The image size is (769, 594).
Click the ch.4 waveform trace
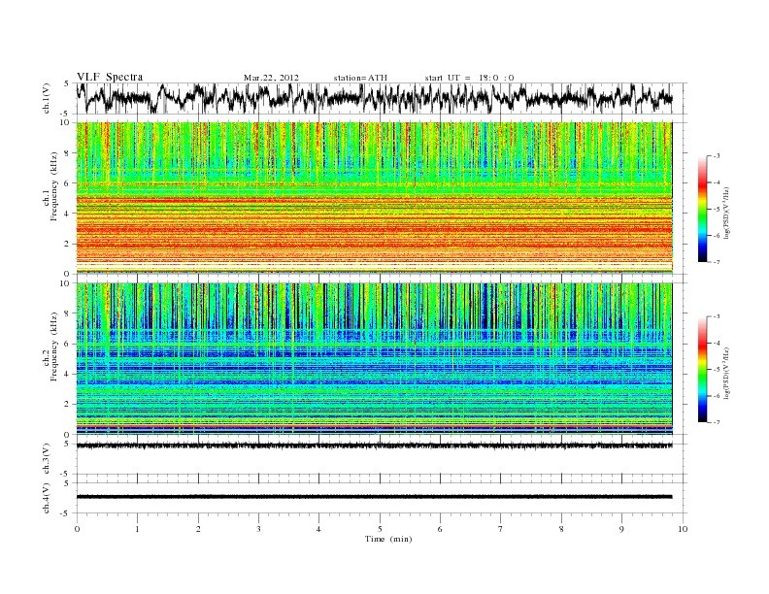coord(374,497)
